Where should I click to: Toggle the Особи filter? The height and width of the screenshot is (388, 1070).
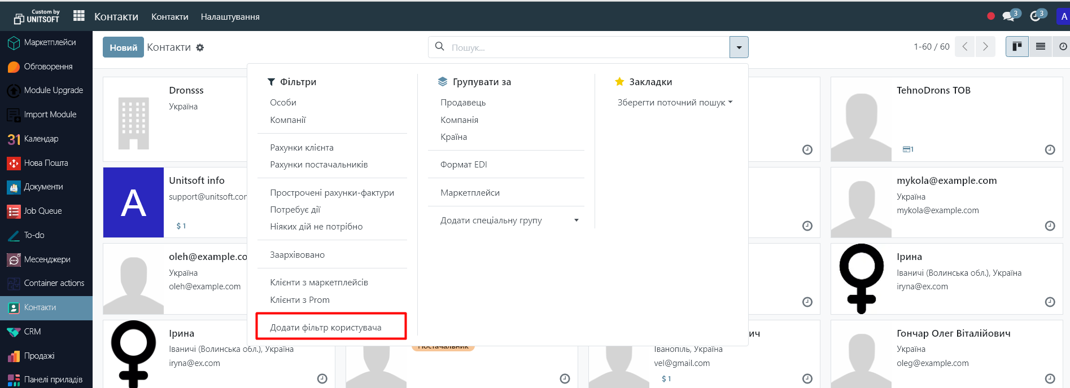coord(283,103)
